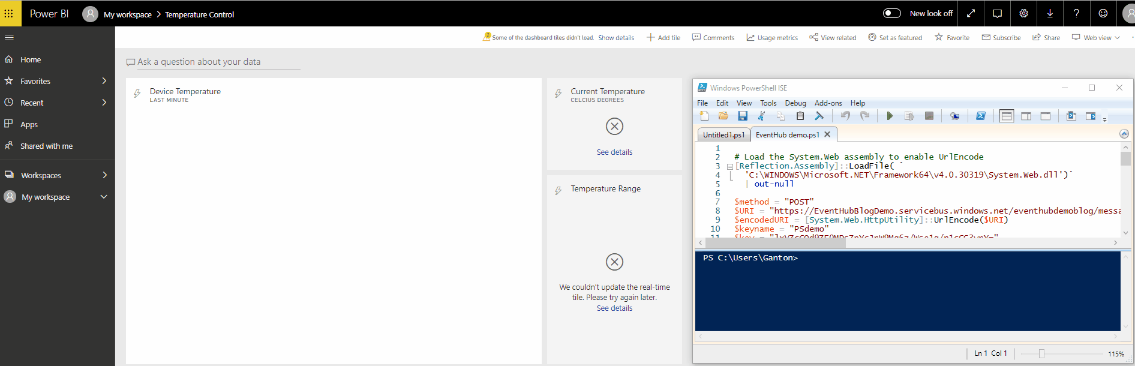The image size is (1135, 366).
Task: Open the View menu in PowerShell ISE
Action: (744, 103)
